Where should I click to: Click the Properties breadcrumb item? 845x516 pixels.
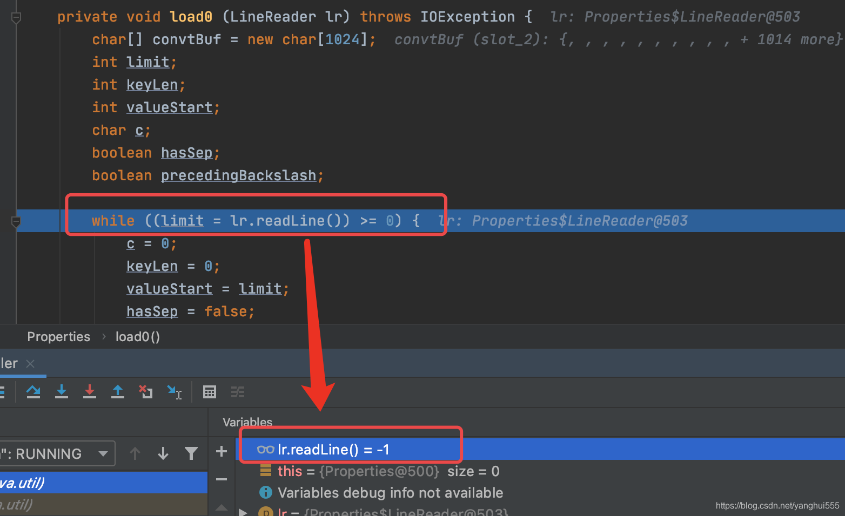[x=59, y=337]
